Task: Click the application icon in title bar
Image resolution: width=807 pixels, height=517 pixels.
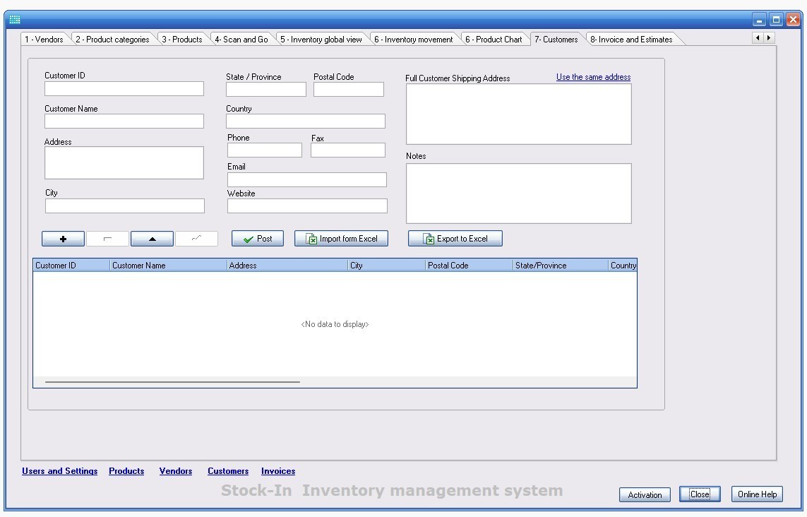Action: 15,20
